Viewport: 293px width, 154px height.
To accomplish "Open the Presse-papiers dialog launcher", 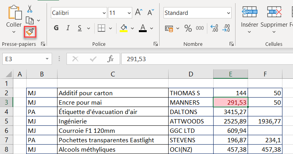I will click(43, 44).
